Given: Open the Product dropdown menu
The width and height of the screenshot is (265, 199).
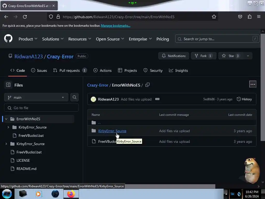Looking at the screenshot, I should [28, 39].
